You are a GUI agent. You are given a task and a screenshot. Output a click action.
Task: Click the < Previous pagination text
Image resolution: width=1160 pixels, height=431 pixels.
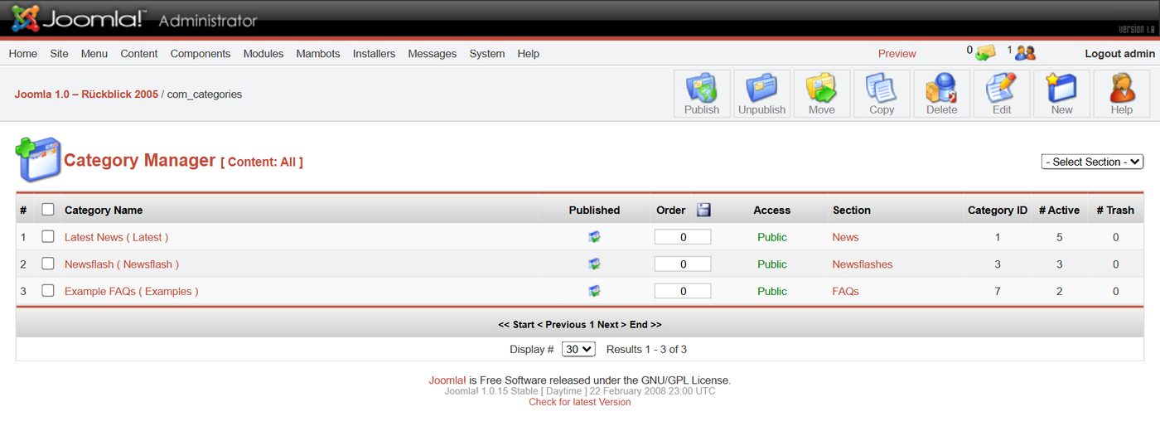[563, 324]
